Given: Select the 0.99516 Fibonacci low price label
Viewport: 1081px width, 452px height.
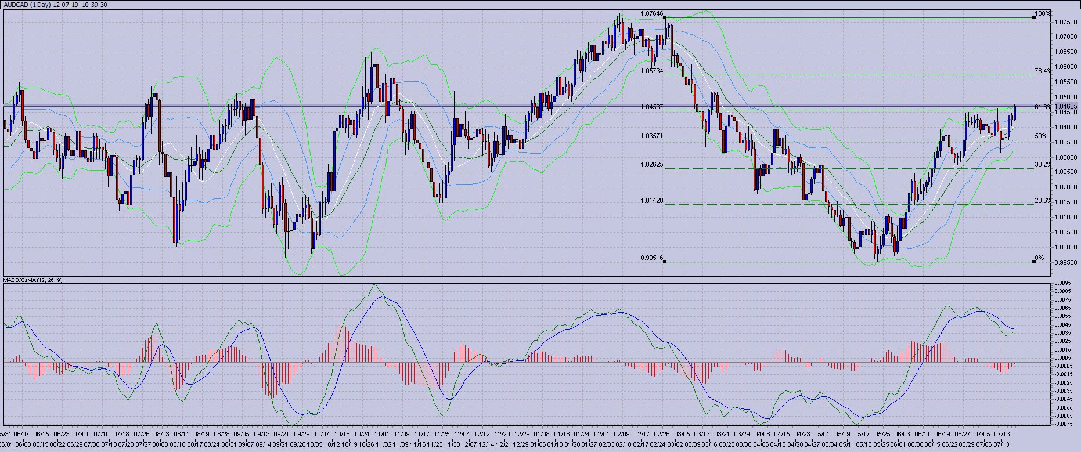Looking at the screenshot, I should pyautogui.click(x=651, y=258).
